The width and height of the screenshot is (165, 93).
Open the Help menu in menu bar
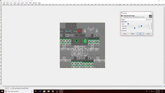click(39, 3)
